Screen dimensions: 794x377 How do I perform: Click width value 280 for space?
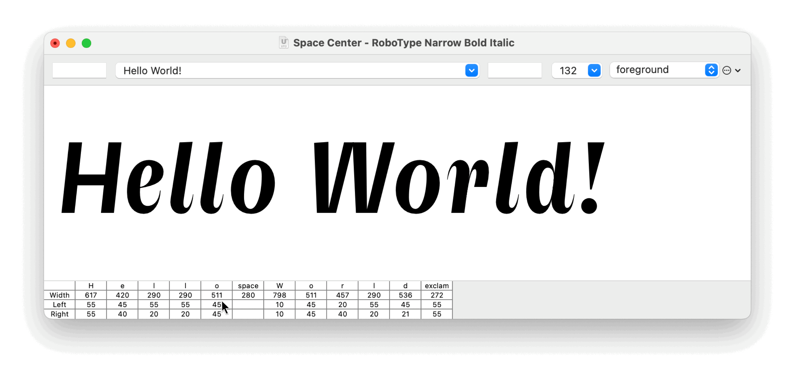tap(248, 295)
